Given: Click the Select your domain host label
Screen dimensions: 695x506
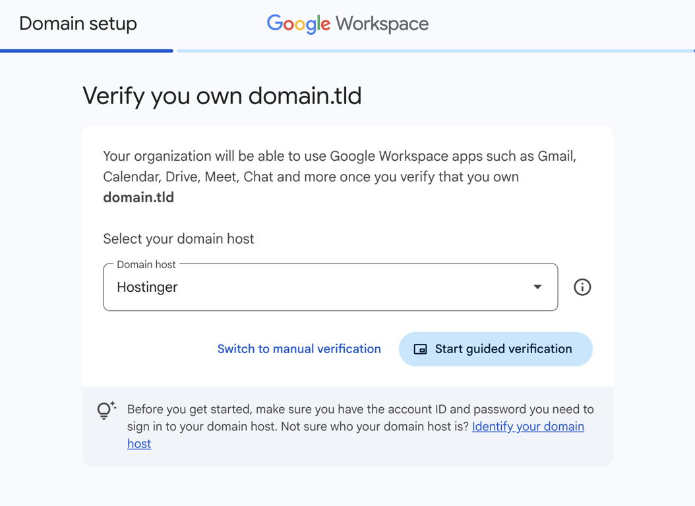Looking at the screenshot, I should pyautogui.click(x=178, y=239).
